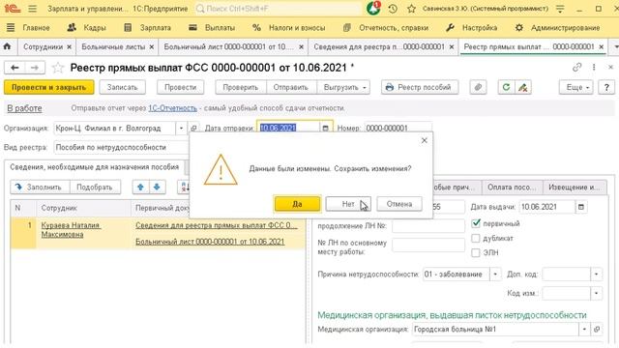This screenshot has height=348, width=619.
Task: Expand the Причина нетрудоспособности dropdown
Action: click(x=495, y=274)
